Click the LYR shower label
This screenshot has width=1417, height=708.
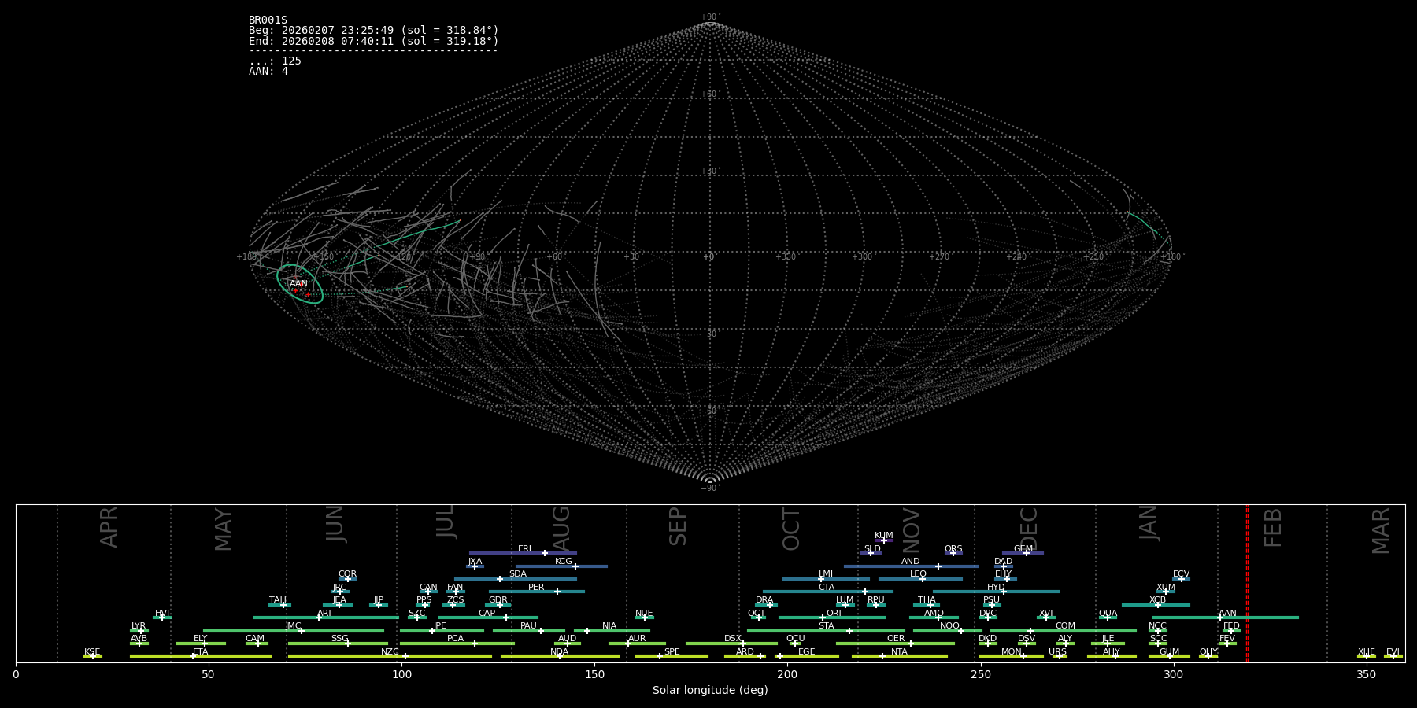139,626
